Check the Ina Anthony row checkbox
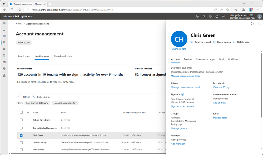The image size is (263, 155). pyautogui.click(x=21, y=150)
